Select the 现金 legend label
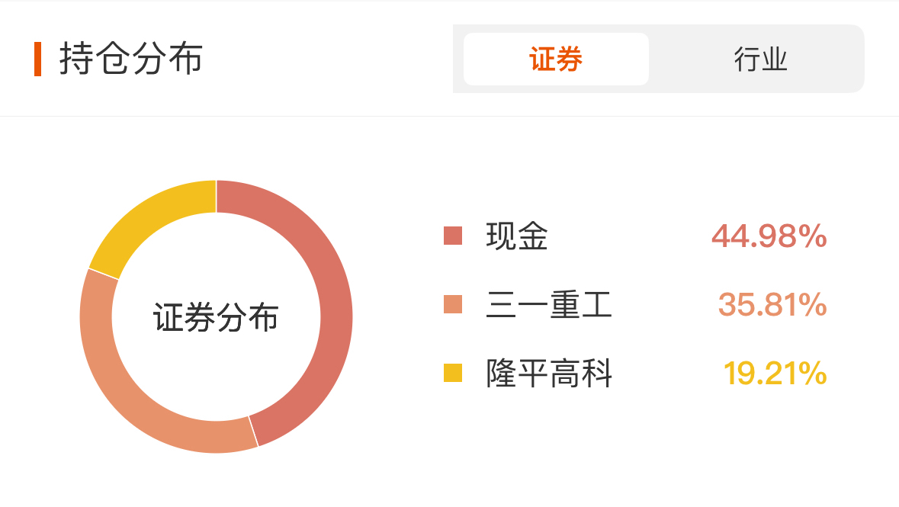Viewport: 899px width, 507px height. click(x=516, y=236)
